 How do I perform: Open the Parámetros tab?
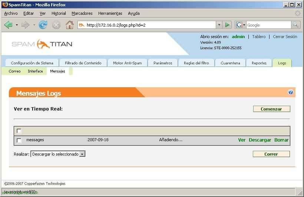(163, 63)
